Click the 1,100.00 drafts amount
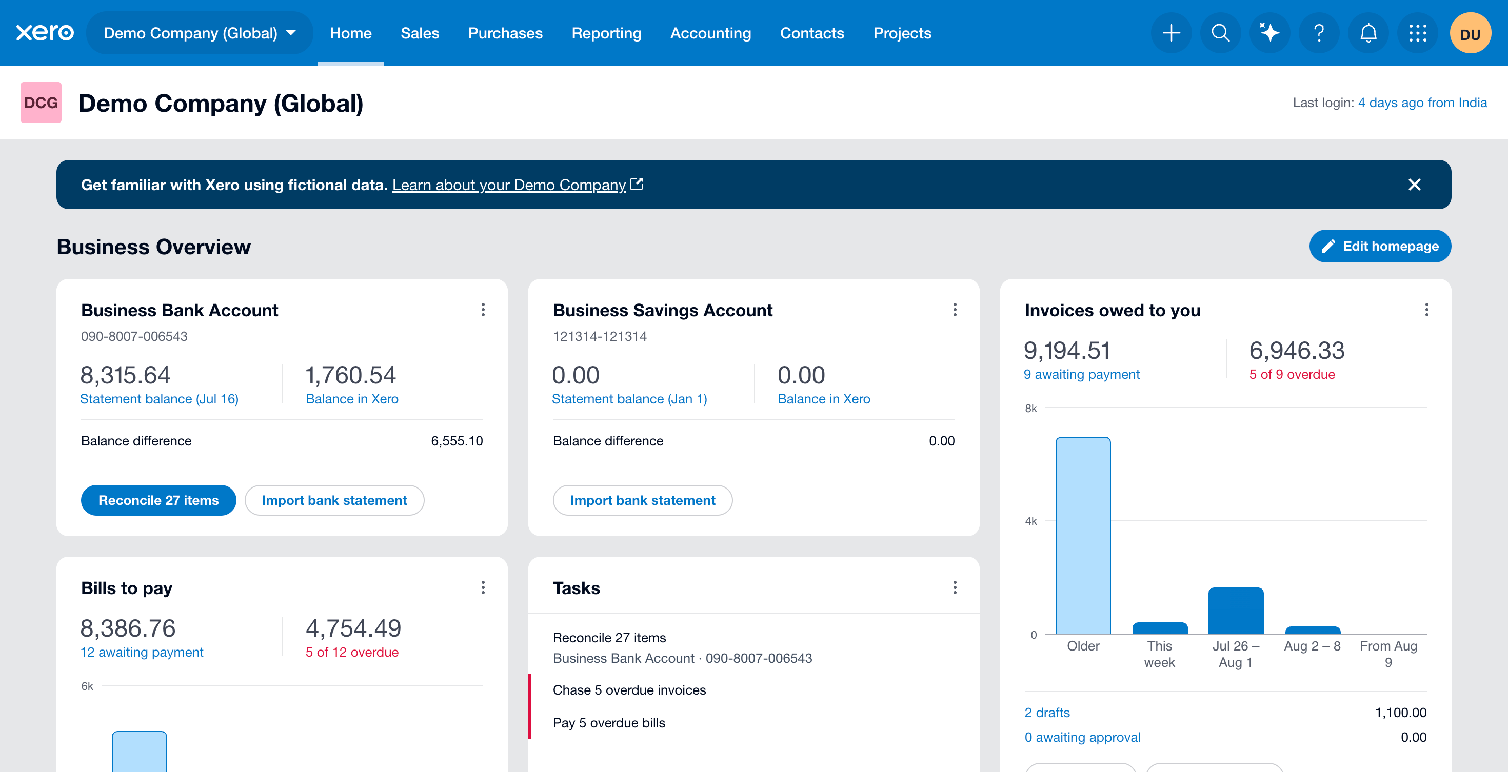 click(1400, 713)
